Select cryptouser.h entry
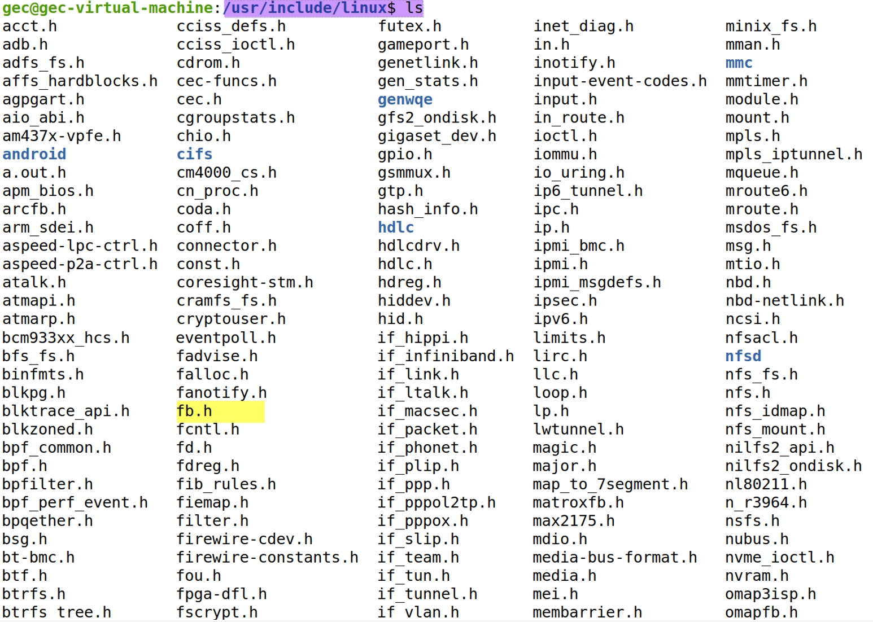873x622 pixels. [232, 319]
